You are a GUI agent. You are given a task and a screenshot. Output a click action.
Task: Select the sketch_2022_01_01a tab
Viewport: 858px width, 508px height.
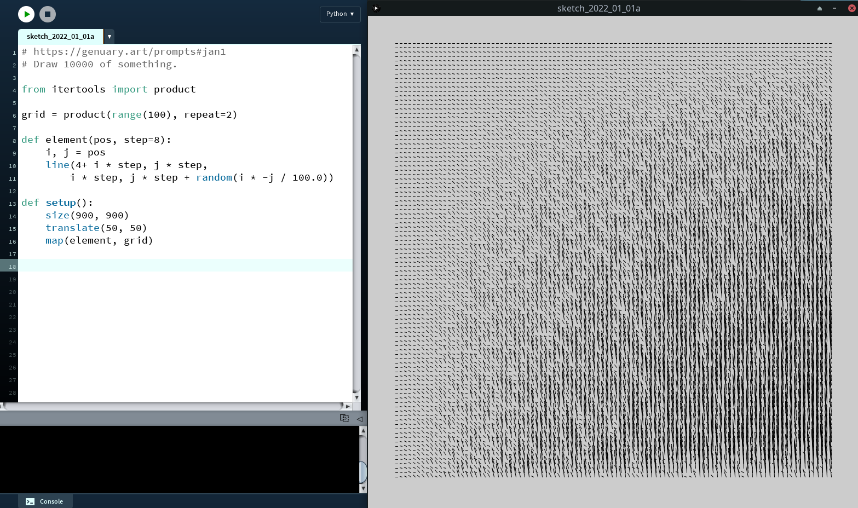pos(60,37)
